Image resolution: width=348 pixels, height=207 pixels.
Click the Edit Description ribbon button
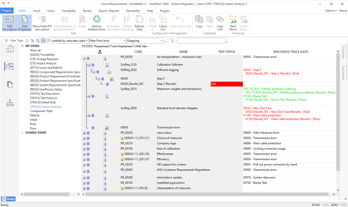(x=9, y=23)
